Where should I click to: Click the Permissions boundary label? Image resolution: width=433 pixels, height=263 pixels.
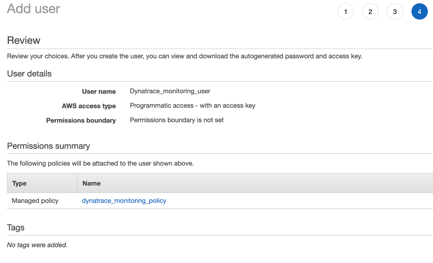(x=81, y=120)
